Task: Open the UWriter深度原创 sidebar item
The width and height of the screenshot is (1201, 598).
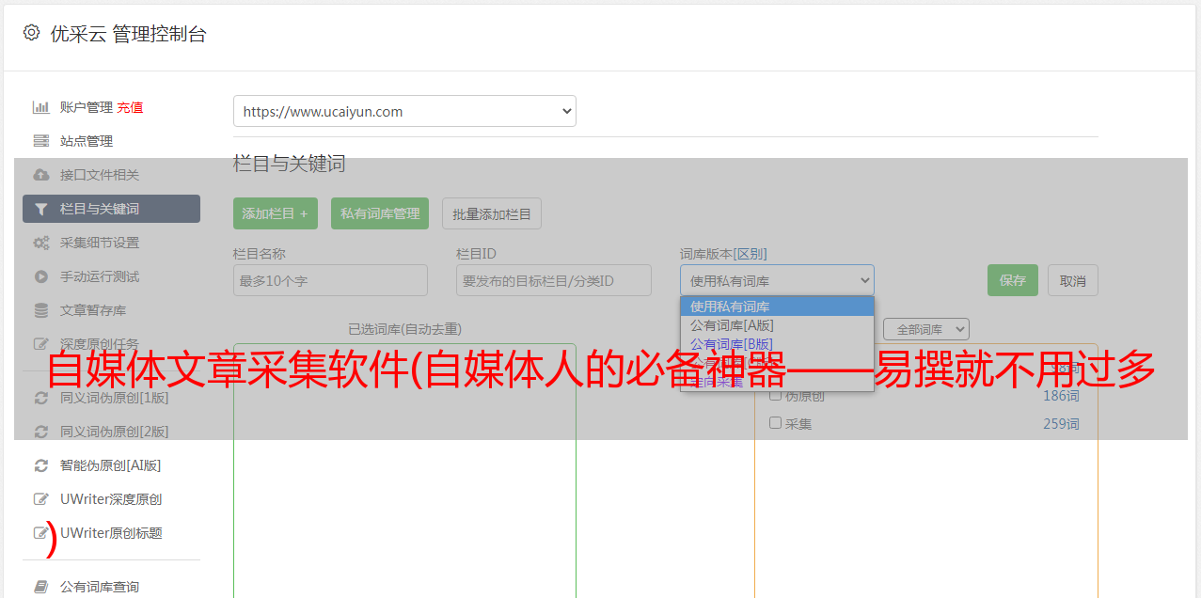Action: (x=111, y=499)
